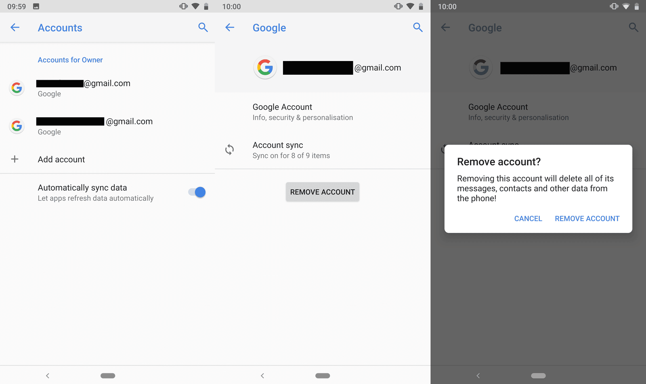The width and height of the screenshot is (646, 384).
Task: Tap the plus icon for Add account
Action: [x=15, y=159]
